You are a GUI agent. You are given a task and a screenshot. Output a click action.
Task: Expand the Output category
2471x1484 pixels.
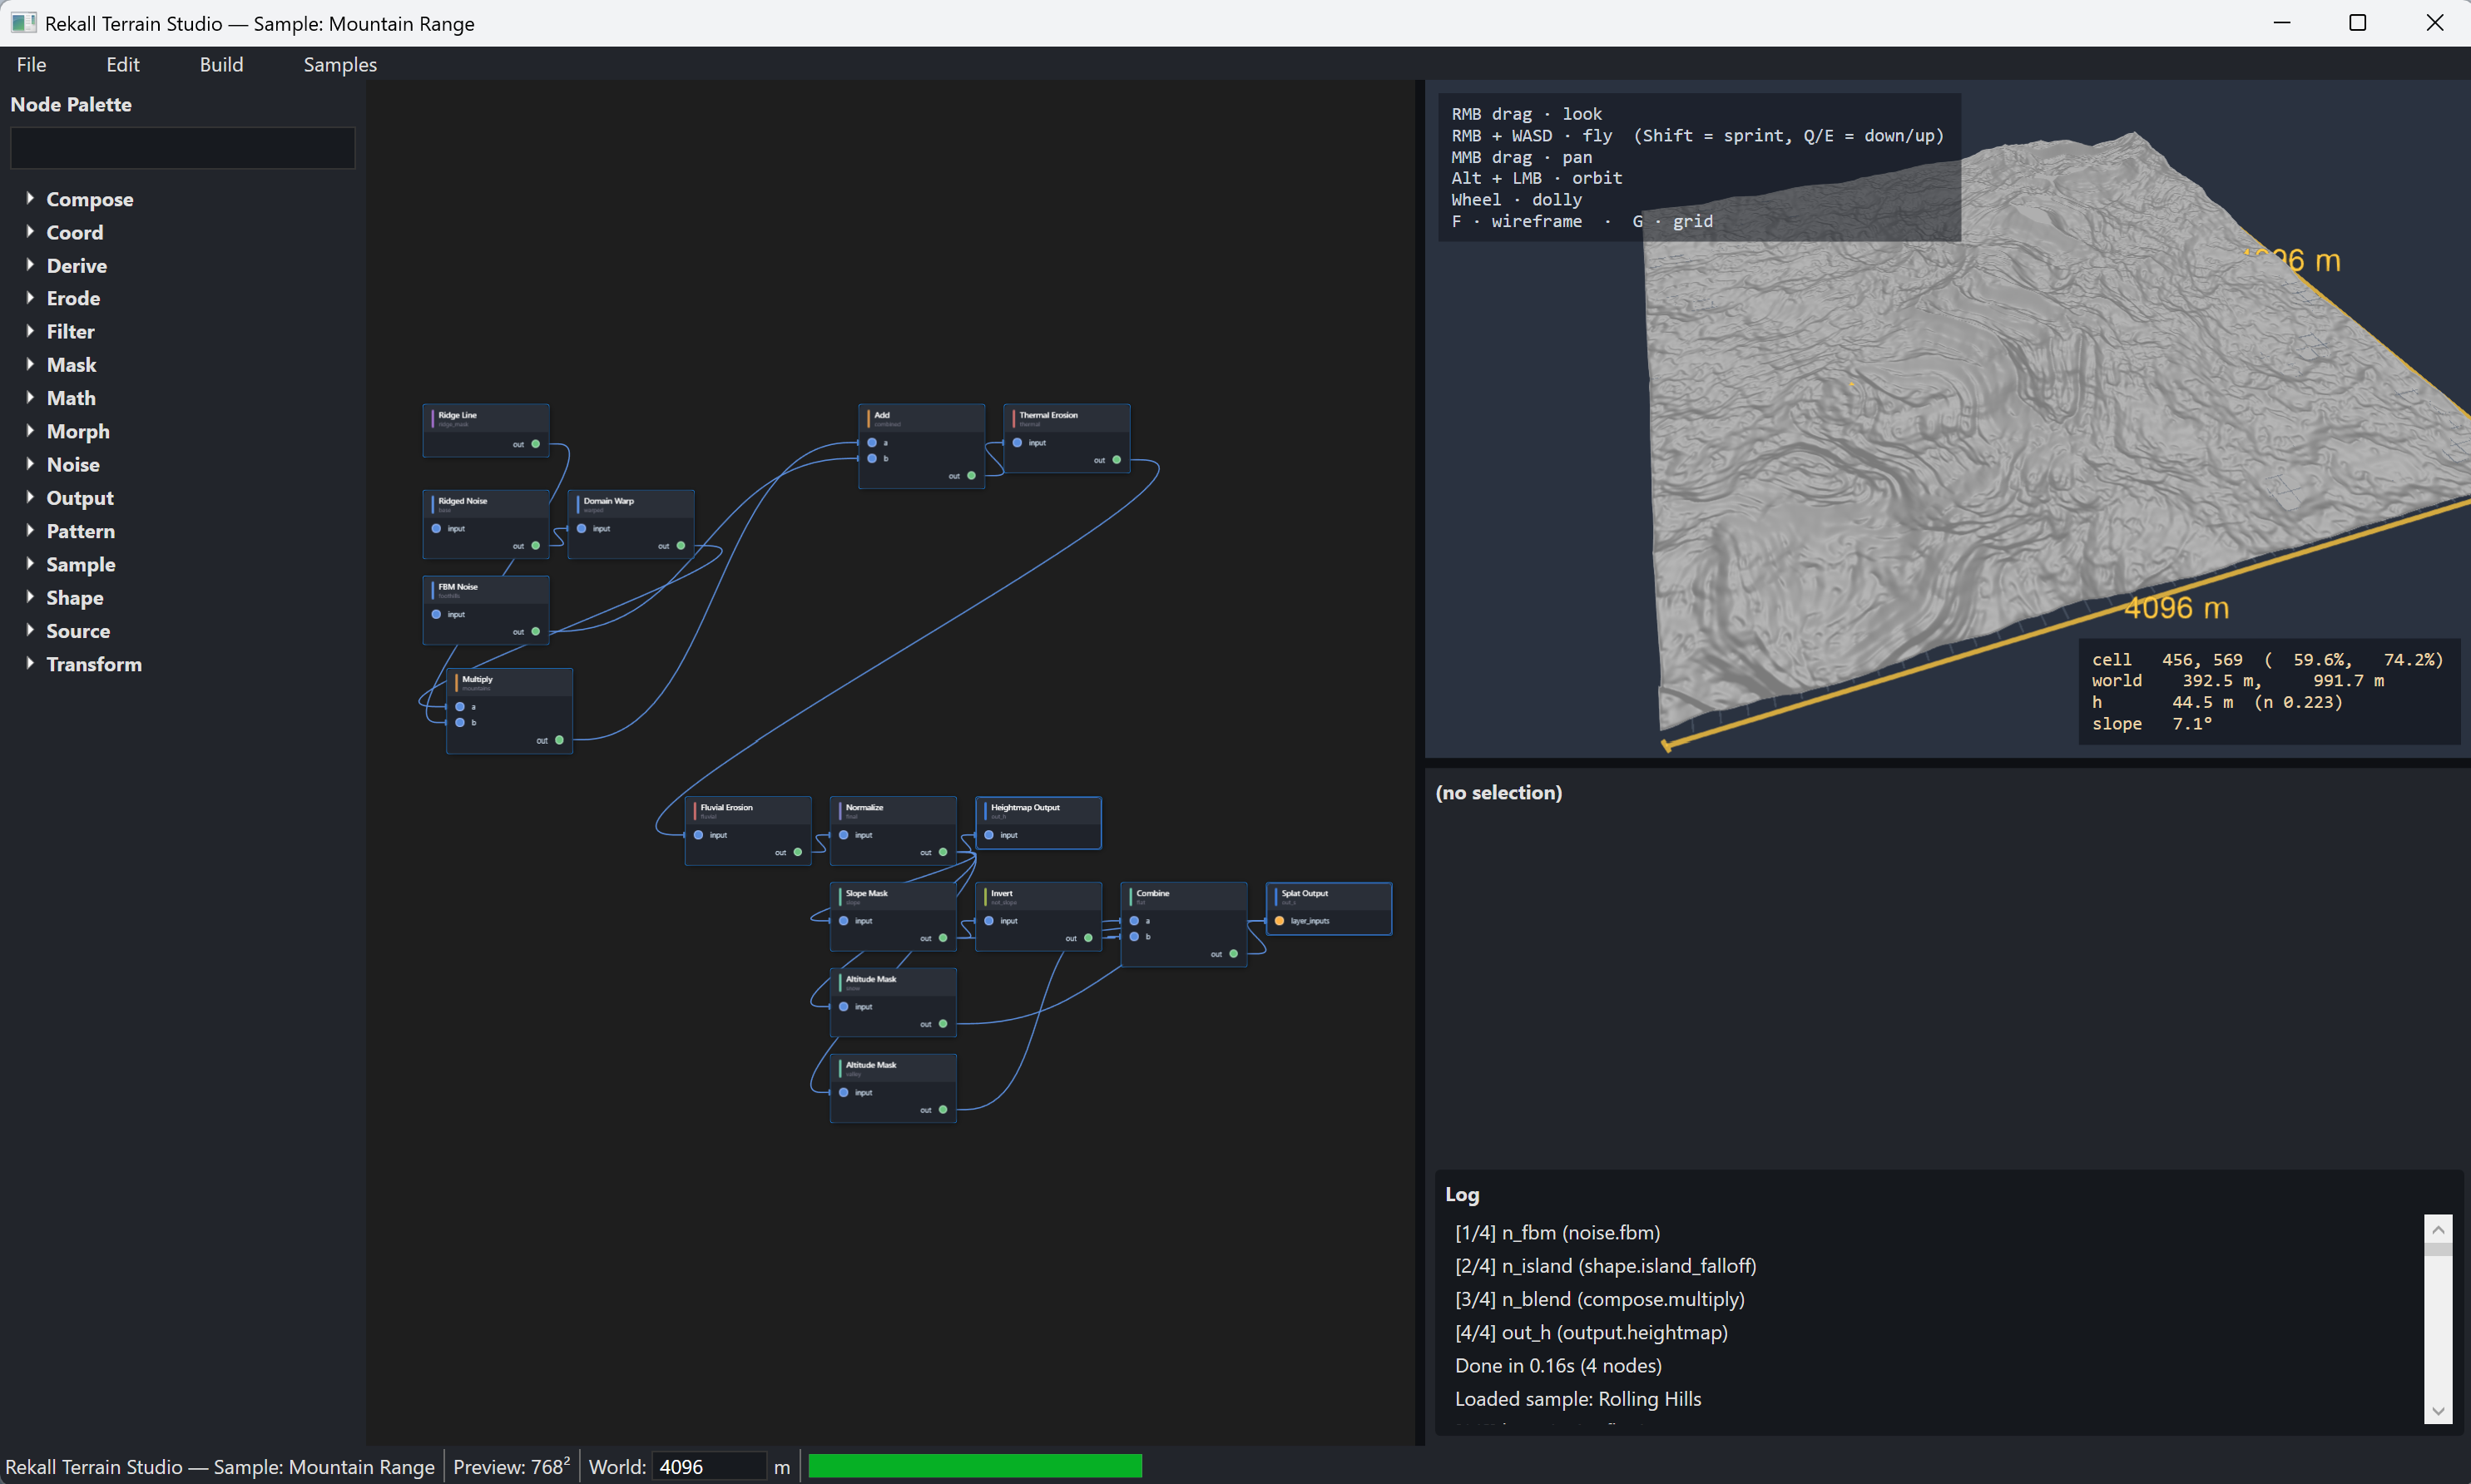[30, 497]
